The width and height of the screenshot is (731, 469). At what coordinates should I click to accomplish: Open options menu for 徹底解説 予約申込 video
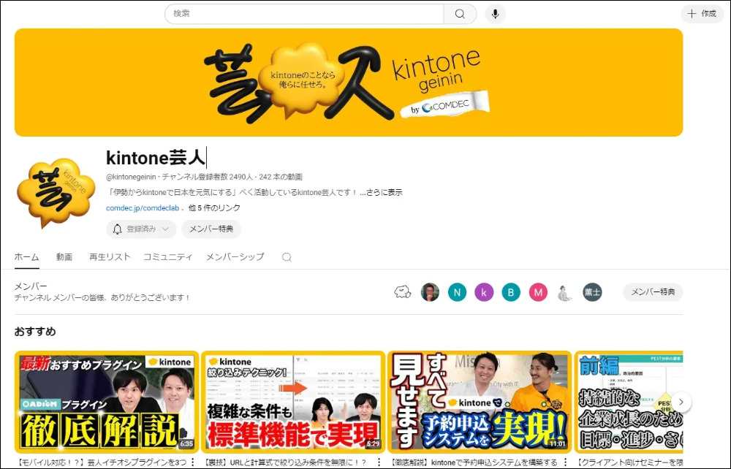[566, 462]
